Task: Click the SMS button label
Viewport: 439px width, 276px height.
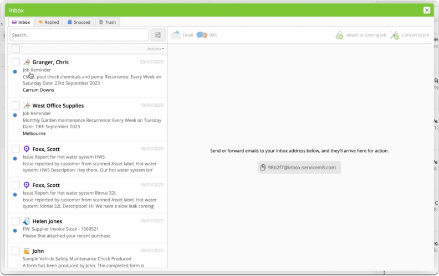Action: [x=212, y=35]
